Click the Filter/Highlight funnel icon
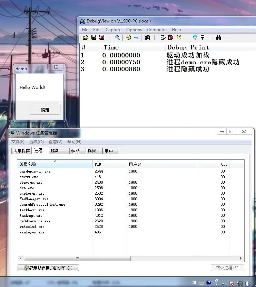This screenshot has width=256, height=287. point(195,38)
